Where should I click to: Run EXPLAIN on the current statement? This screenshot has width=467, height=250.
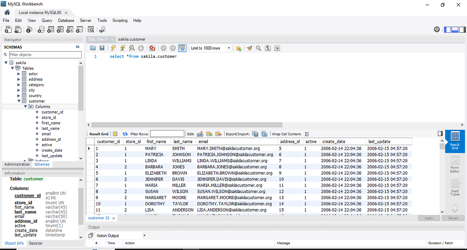pyautogui.click(x=132, y=48)
